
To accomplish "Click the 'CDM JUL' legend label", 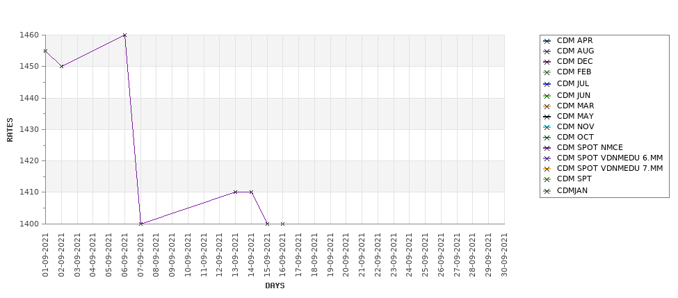I will tap(573, 83).
